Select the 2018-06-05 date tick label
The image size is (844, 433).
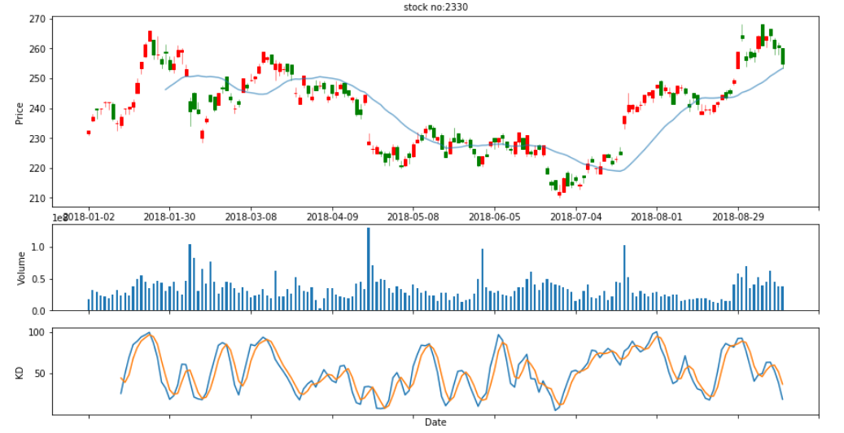pyautogui.click(x=494, y=216)
